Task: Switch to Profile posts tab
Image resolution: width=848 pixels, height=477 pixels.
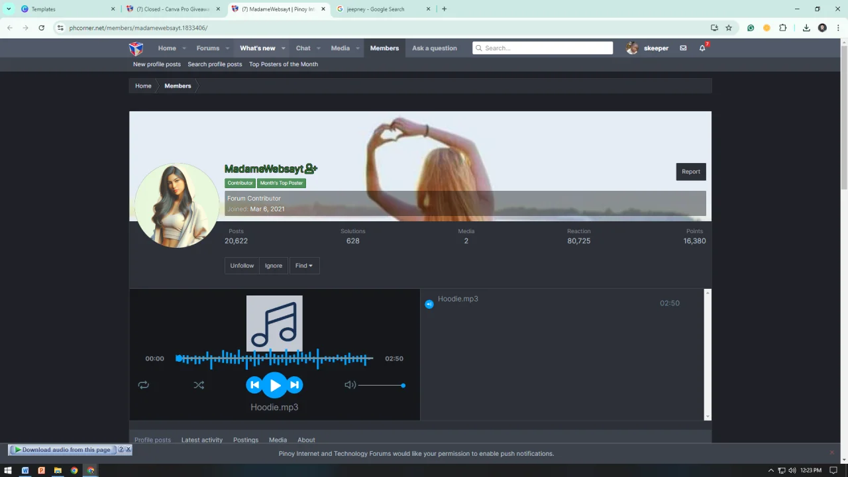Action: coord(152,440)
